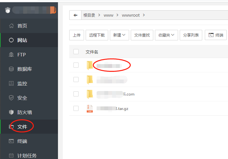This screenshot has width=228, height=159.
Task: Click the 上传 button
Action: (77, 35)
